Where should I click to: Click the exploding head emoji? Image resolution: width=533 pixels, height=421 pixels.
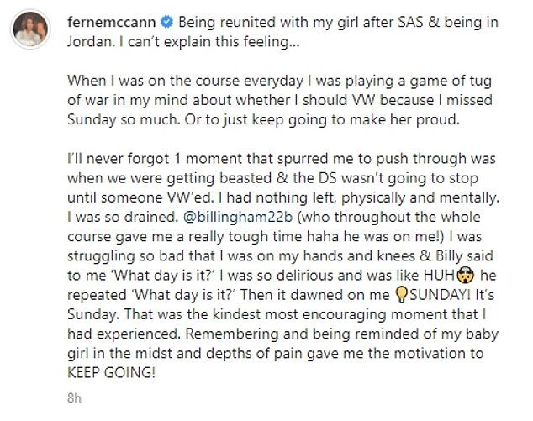[x=466, y=276]
